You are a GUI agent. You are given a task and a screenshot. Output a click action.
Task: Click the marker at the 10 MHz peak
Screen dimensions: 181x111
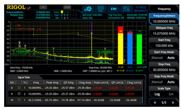tap(91, 33)
